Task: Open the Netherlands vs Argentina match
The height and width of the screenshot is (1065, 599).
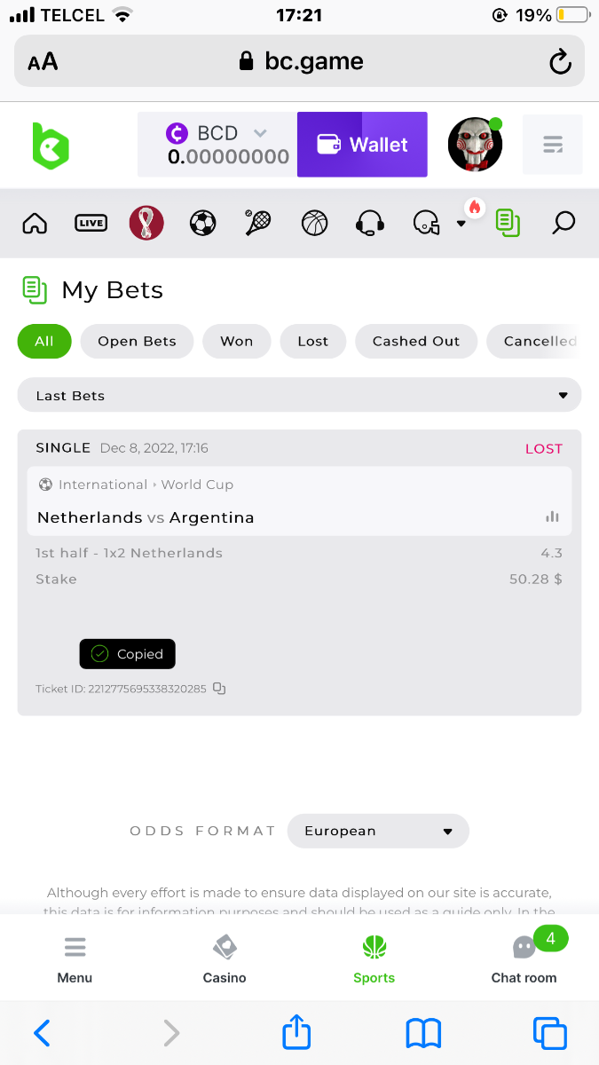Action: (146, 517)
